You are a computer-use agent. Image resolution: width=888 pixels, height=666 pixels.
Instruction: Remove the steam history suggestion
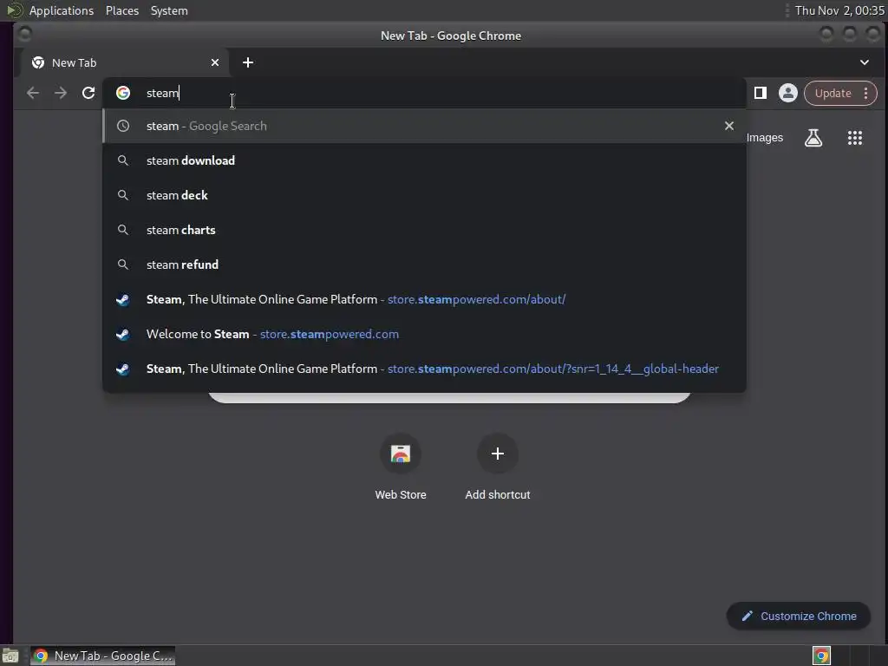click(728, 126)
